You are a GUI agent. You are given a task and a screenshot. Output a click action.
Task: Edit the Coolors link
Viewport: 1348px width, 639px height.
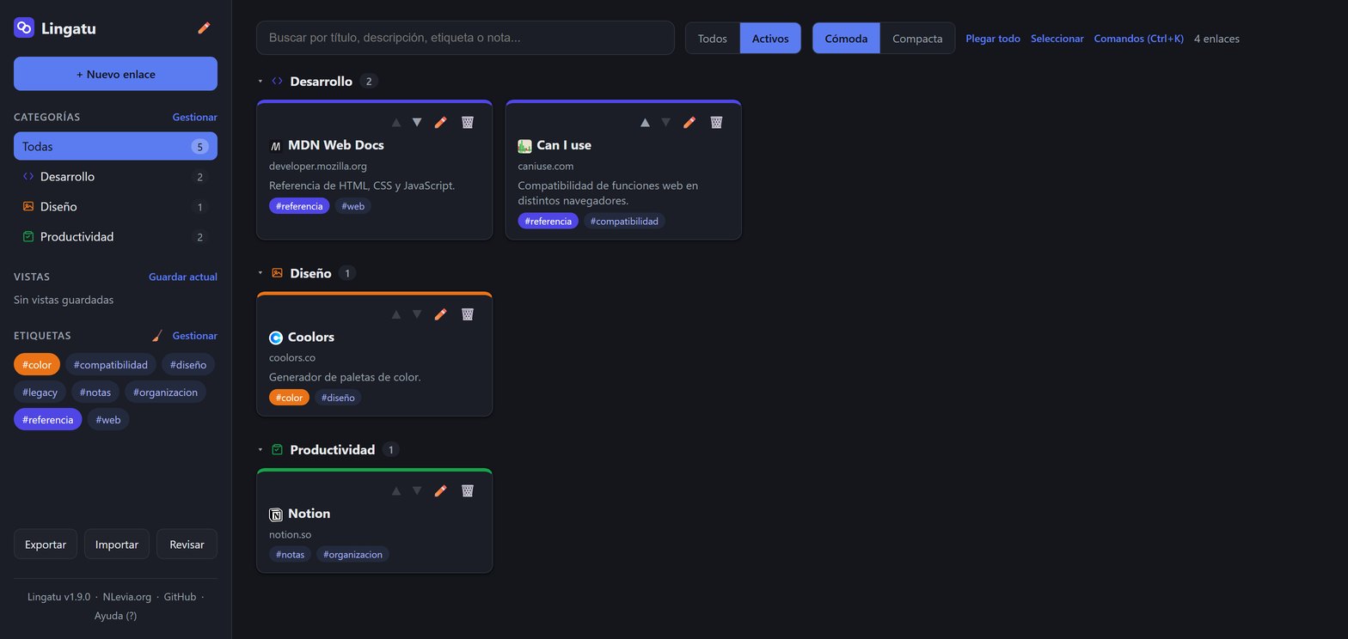click(440, 314)
